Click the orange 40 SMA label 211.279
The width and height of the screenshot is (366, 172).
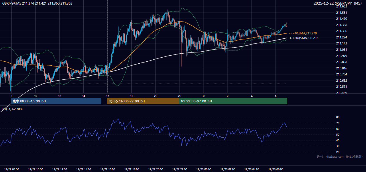[x=304, y=34]
